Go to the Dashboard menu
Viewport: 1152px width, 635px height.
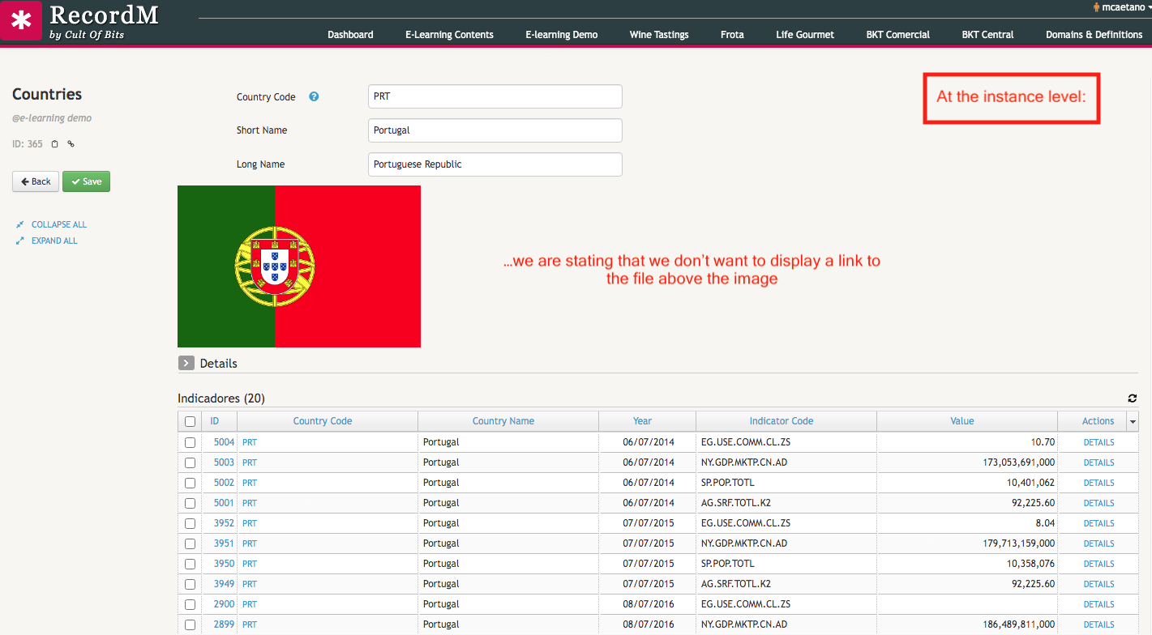(350, 35)
